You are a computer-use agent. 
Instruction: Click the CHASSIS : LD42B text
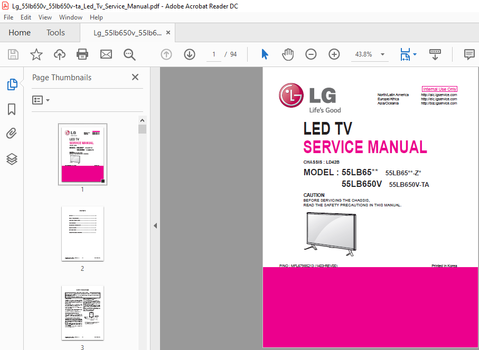322,162
